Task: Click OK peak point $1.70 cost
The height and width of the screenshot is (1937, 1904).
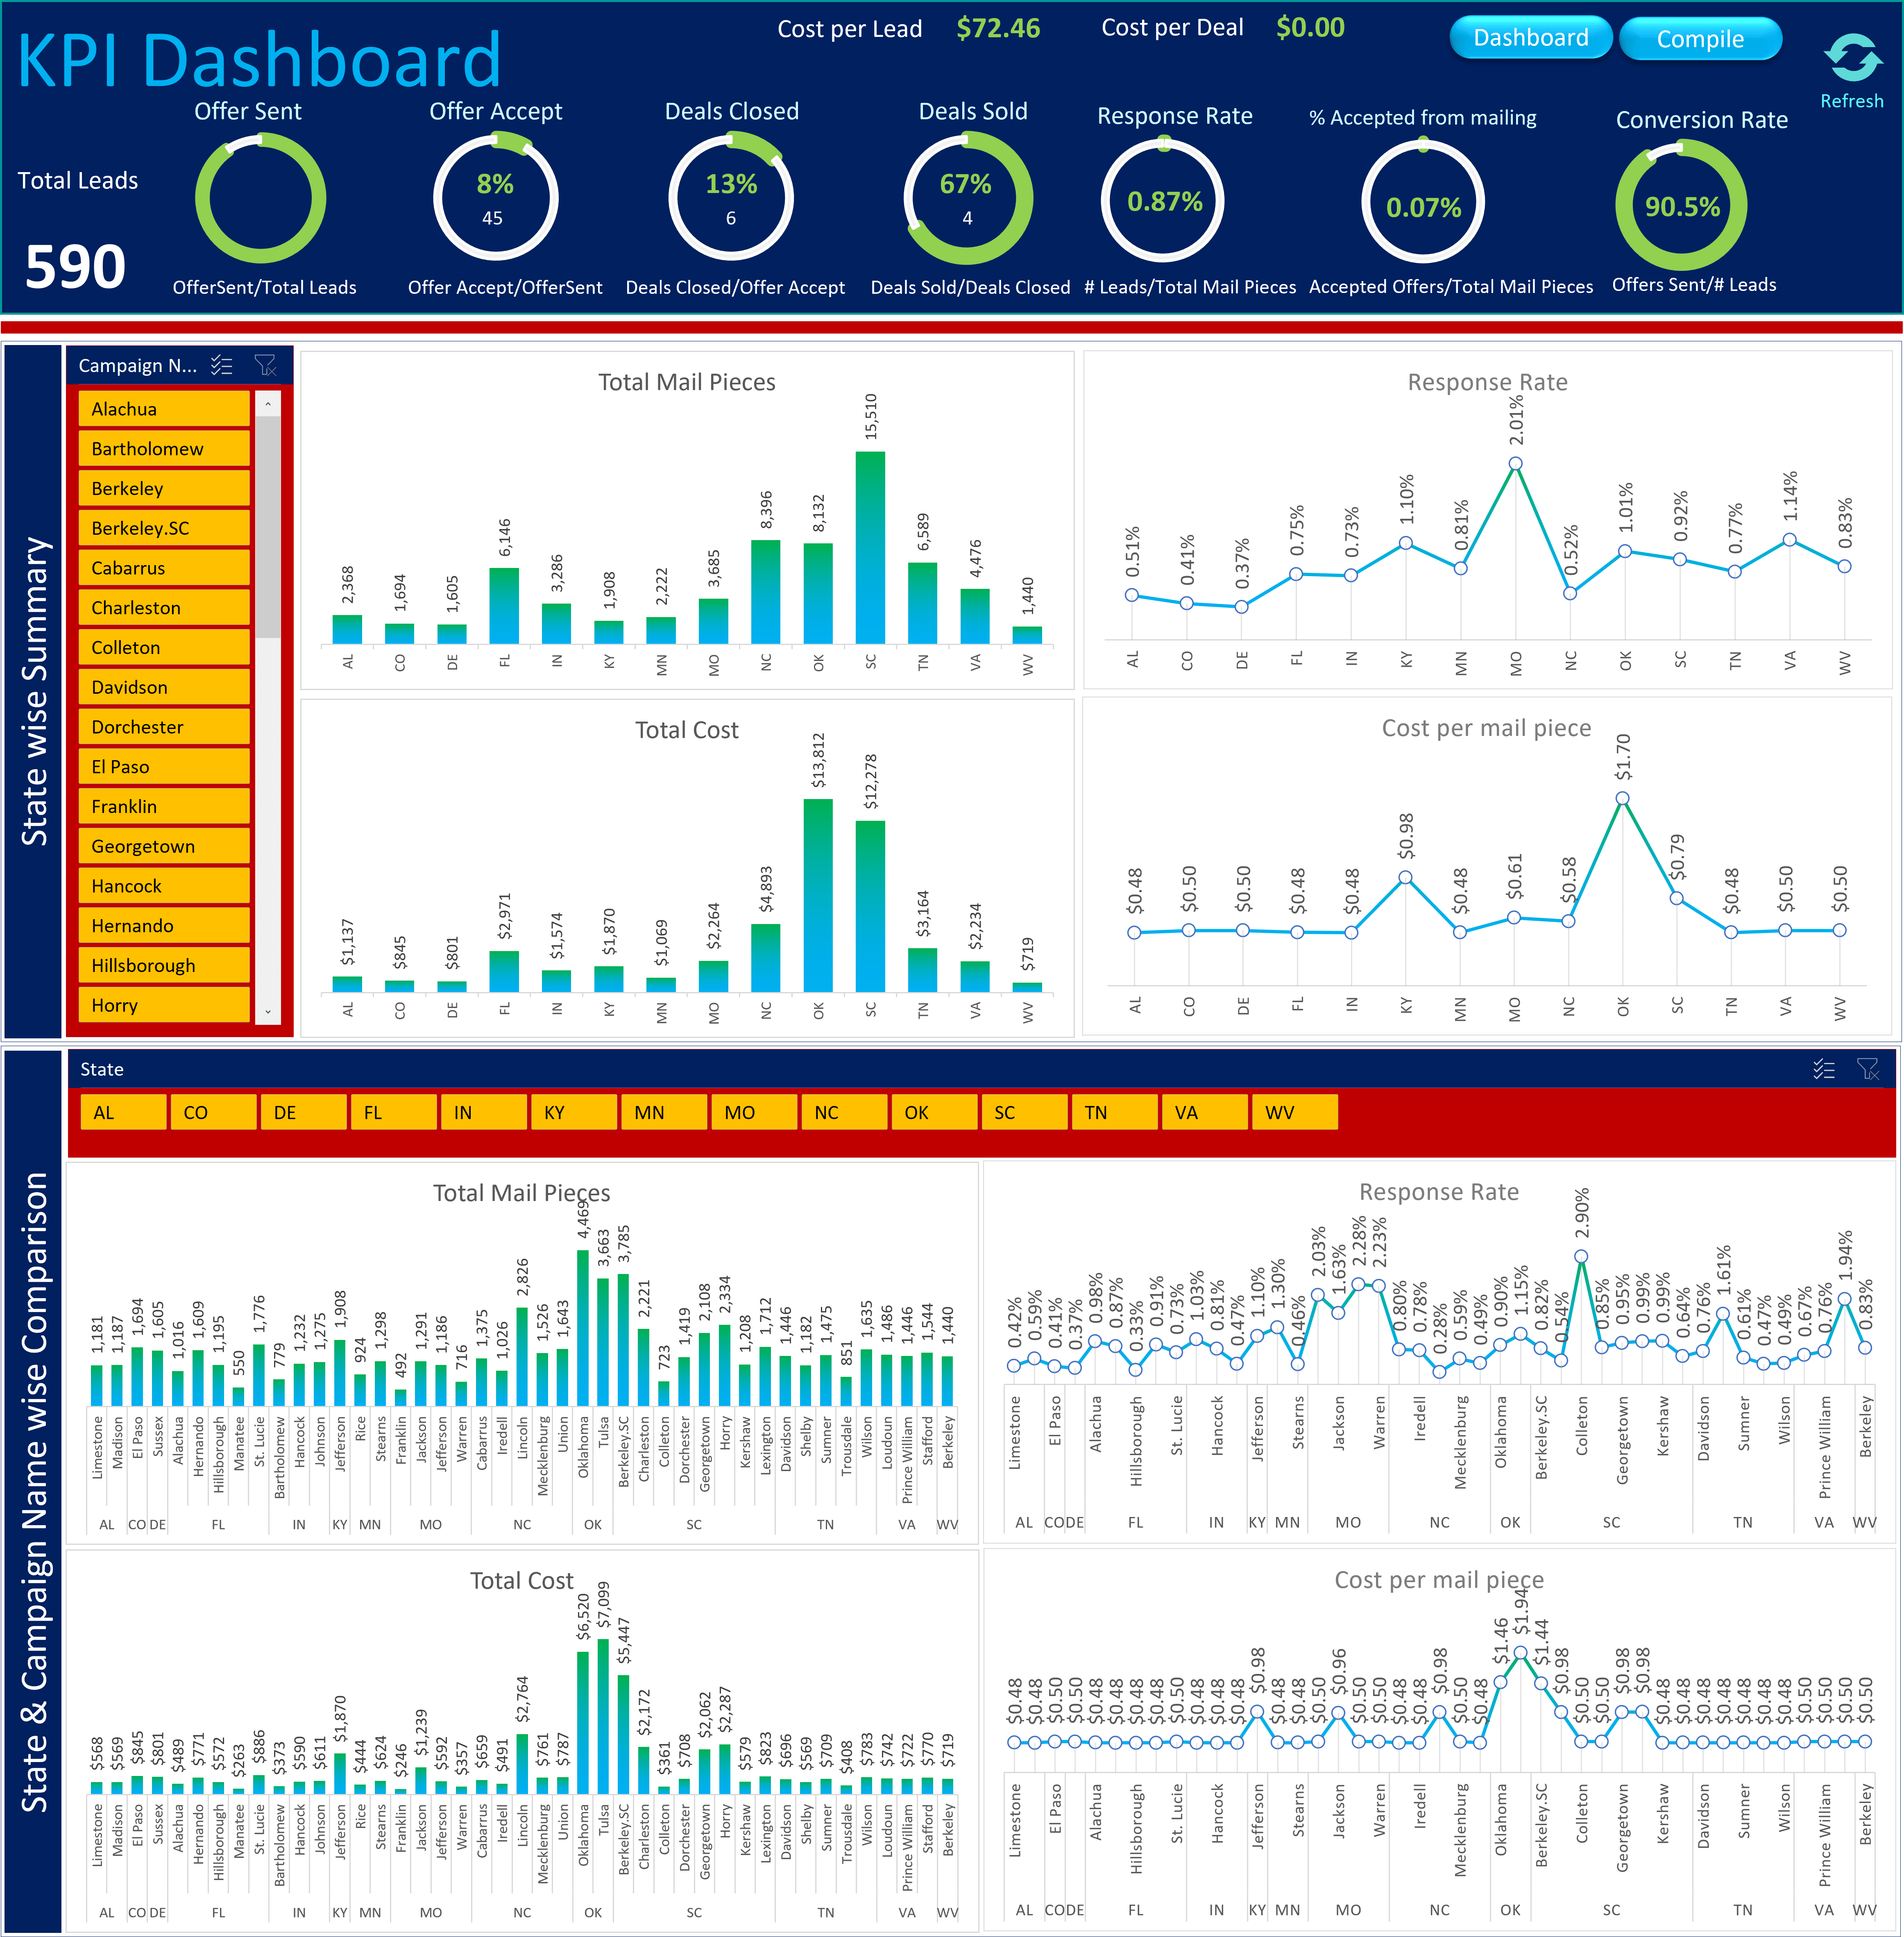Action: [1622, 798]
